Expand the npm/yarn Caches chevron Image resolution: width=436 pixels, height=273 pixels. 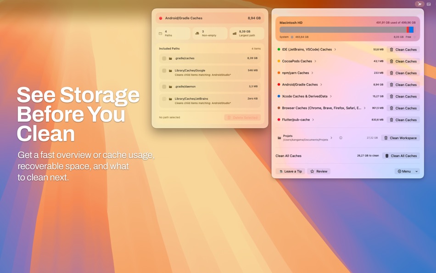(312, 73)
